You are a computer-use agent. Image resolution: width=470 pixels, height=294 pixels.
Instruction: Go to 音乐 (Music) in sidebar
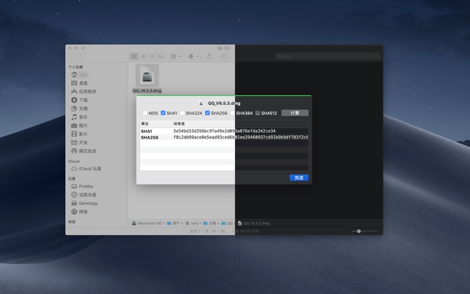[83, 117]
